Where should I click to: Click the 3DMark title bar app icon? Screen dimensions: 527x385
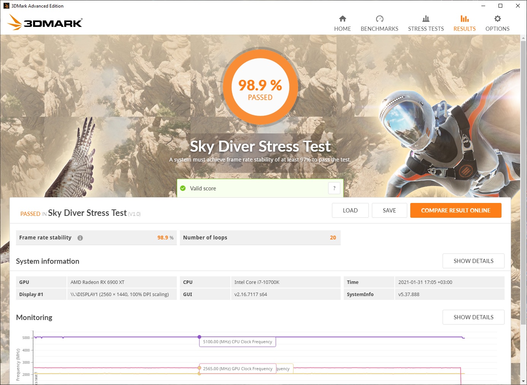tap(6, 6)
